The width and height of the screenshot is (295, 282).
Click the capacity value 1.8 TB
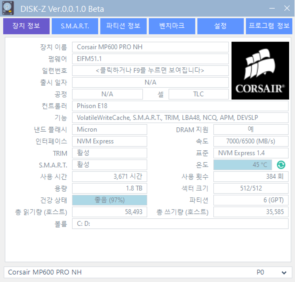coord(110,188)
